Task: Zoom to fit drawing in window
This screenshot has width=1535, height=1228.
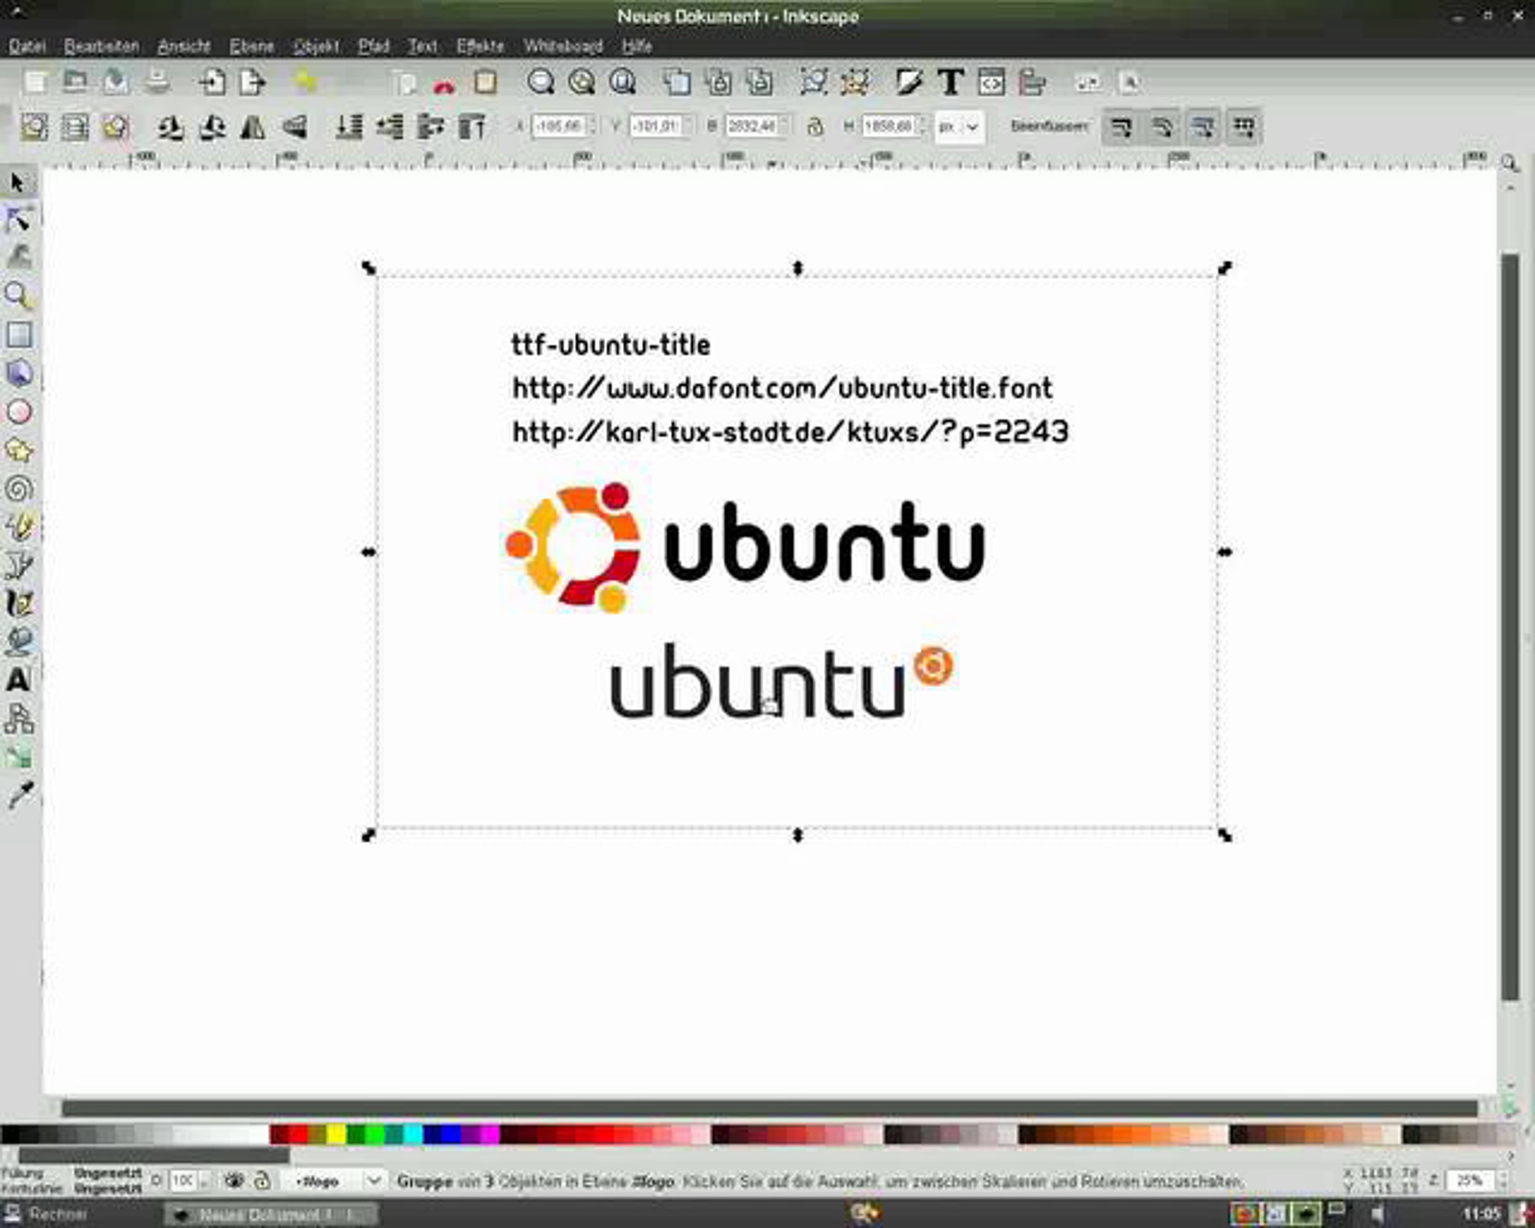Action: [581, 83]
